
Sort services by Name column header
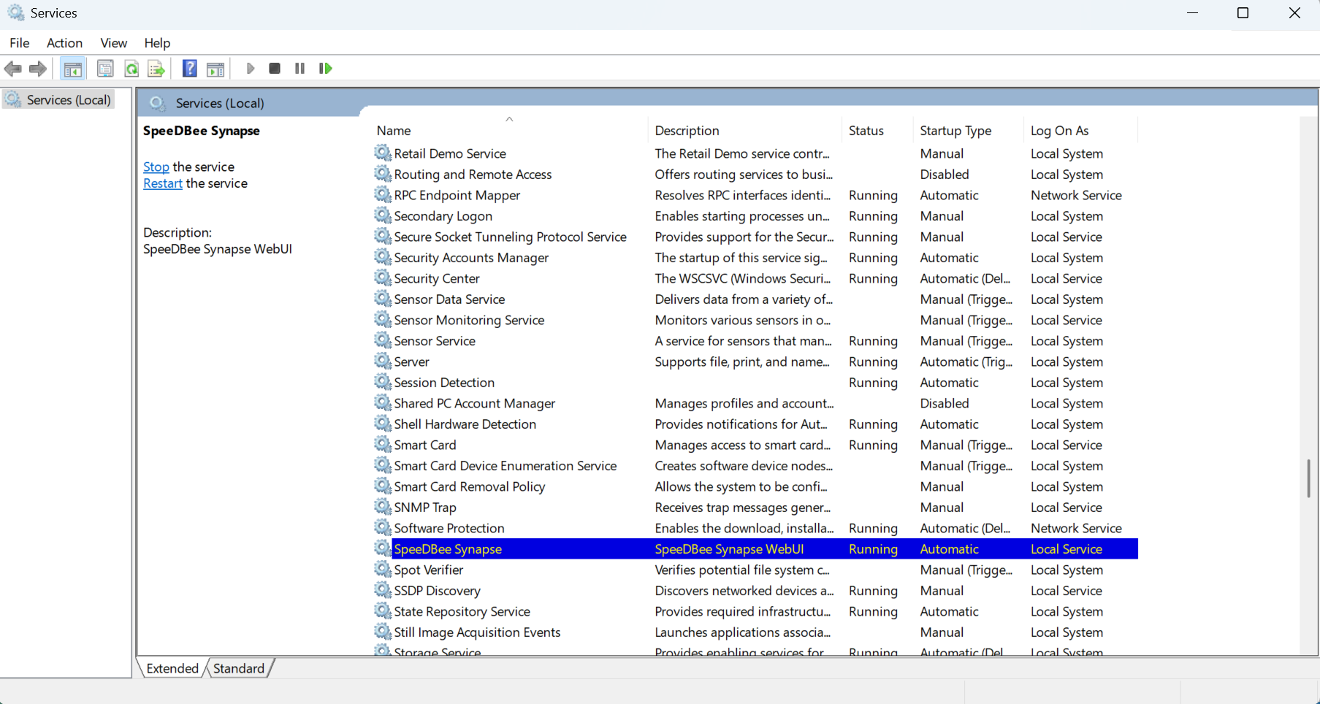coord(394,131)
